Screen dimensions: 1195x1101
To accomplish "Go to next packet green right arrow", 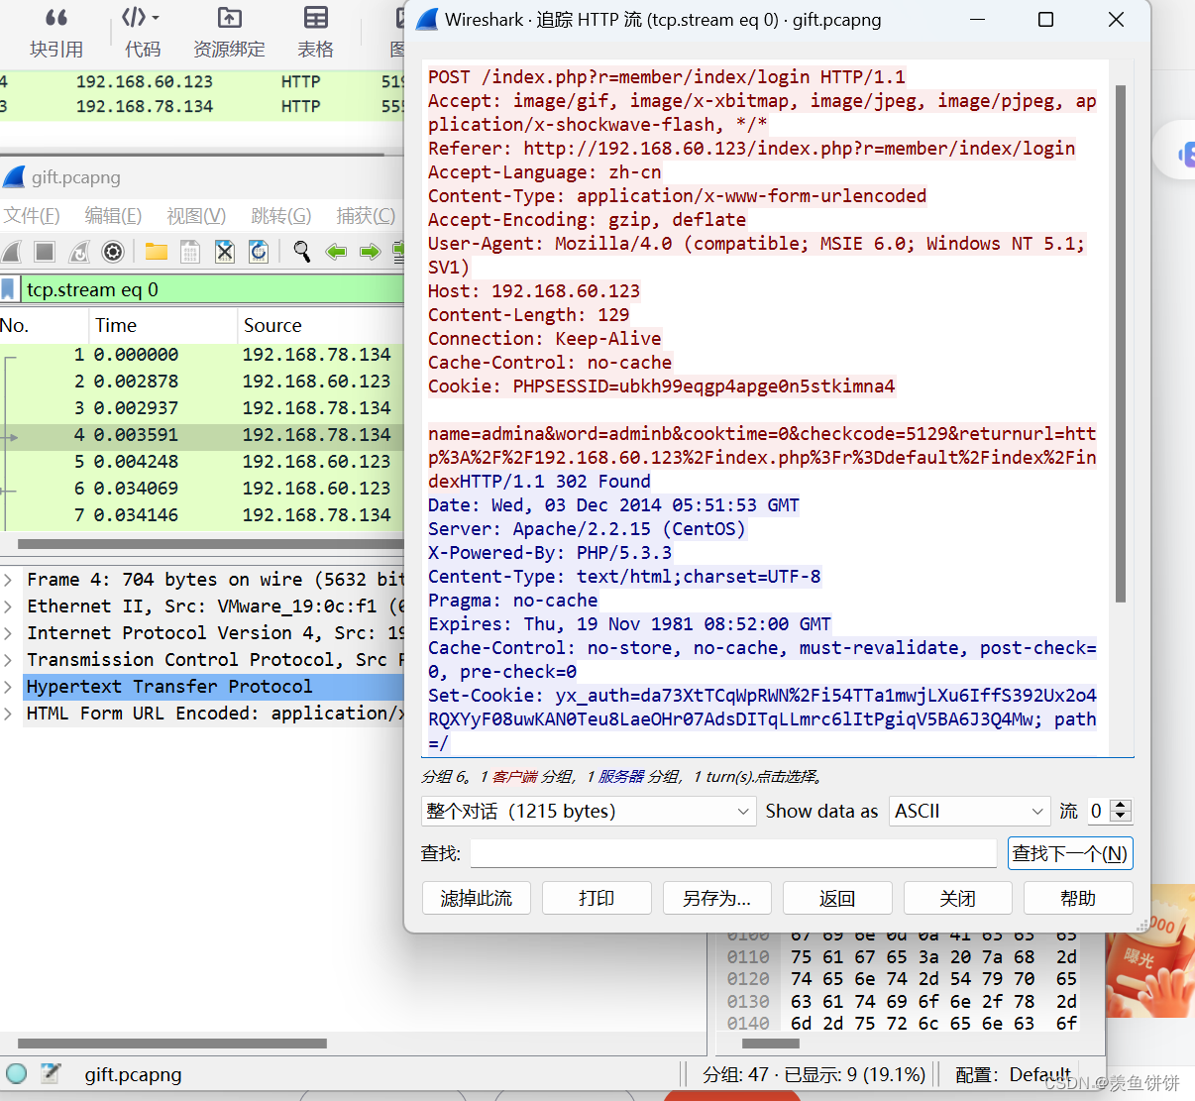I will click(x=370, y=252).
